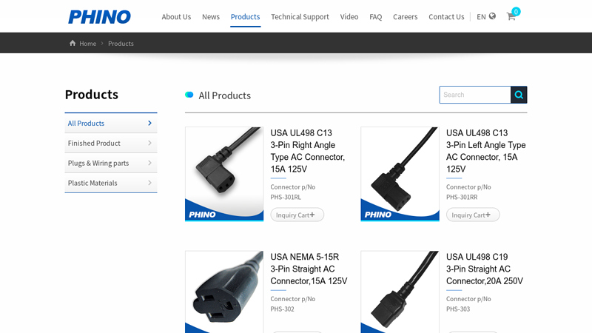Screen dimensions: 592x333
Task: Select the Products nav tab
Action: coord(246,16)
